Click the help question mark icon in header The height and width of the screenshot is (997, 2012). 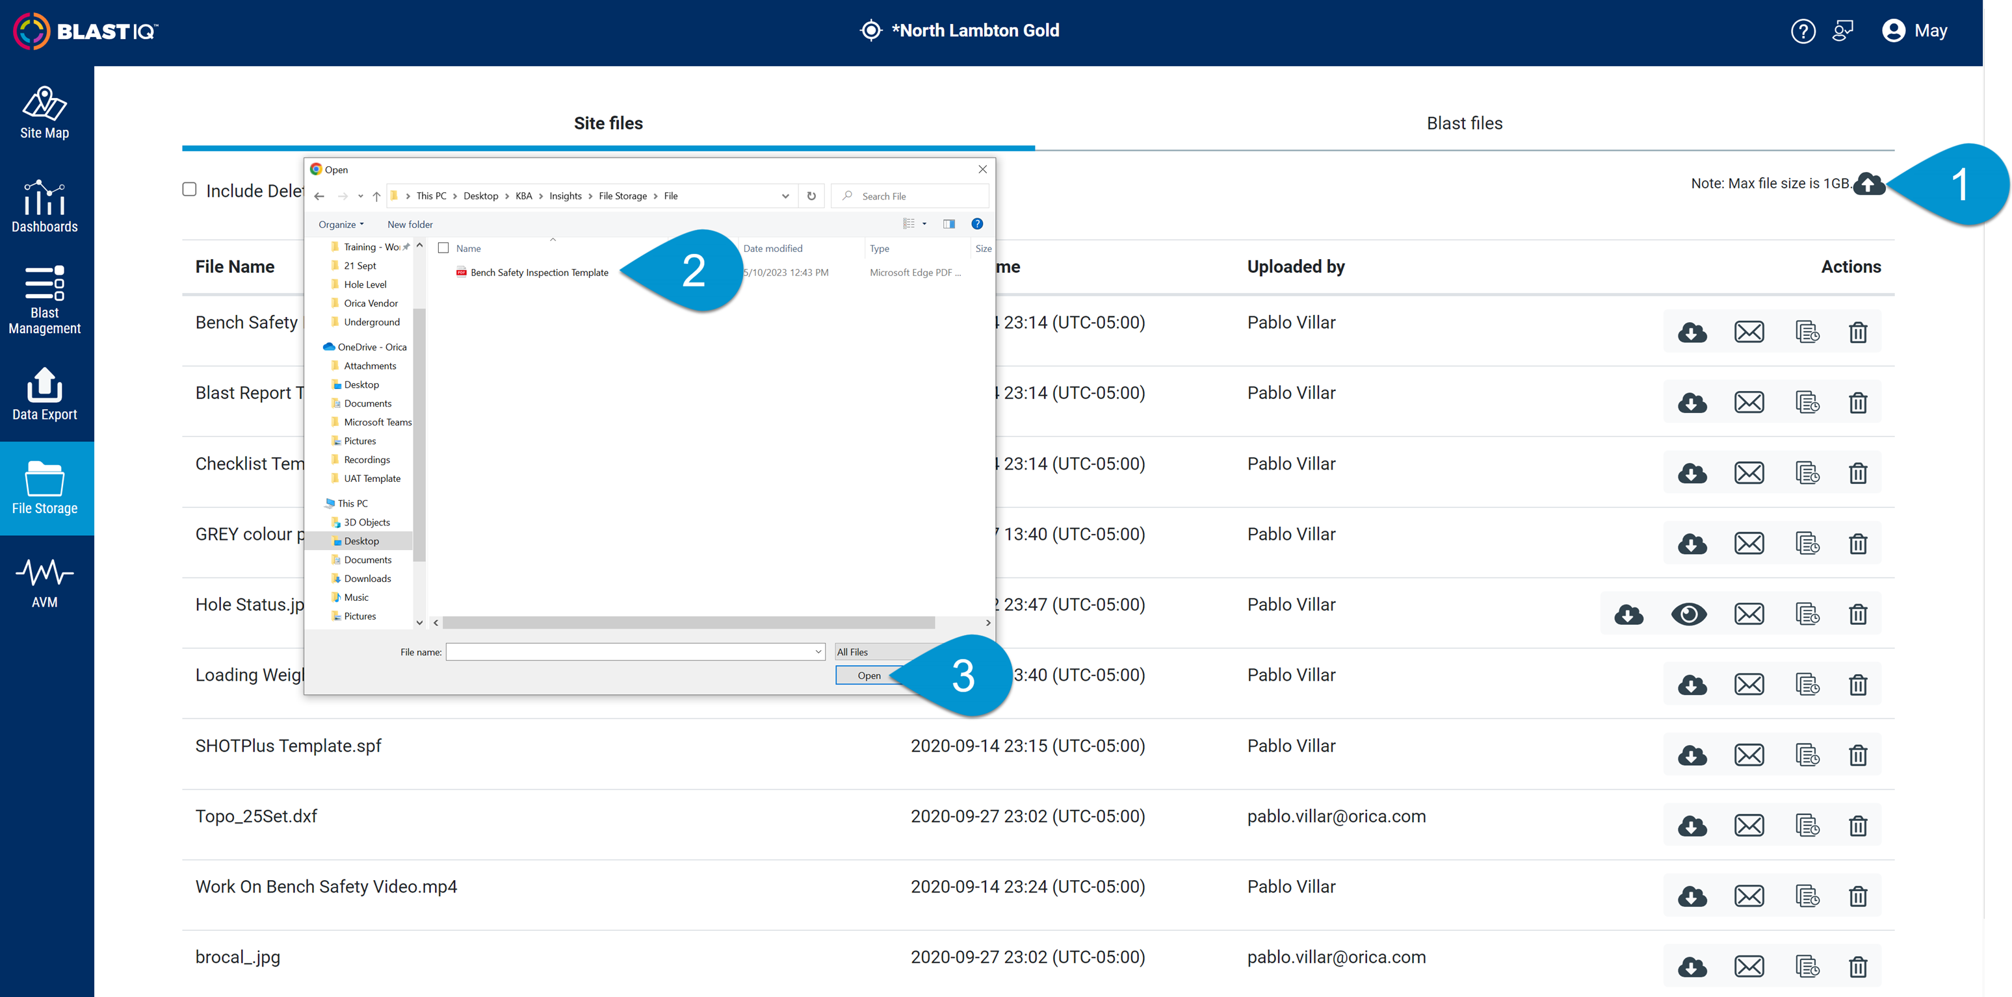pyautogui.click(x=1803, y=31)
